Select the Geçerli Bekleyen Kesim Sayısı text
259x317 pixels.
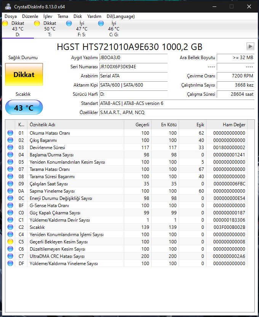click(59, 242)
